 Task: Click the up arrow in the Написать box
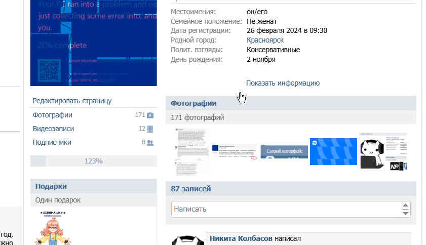[405, 206]
